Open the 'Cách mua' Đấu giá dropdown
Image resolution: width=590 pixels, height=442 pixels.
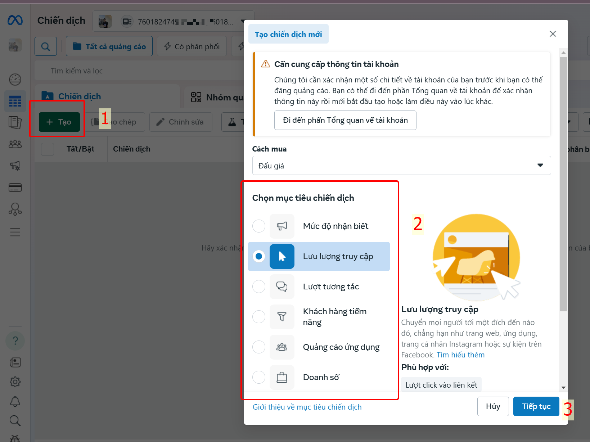click(401, 166)
